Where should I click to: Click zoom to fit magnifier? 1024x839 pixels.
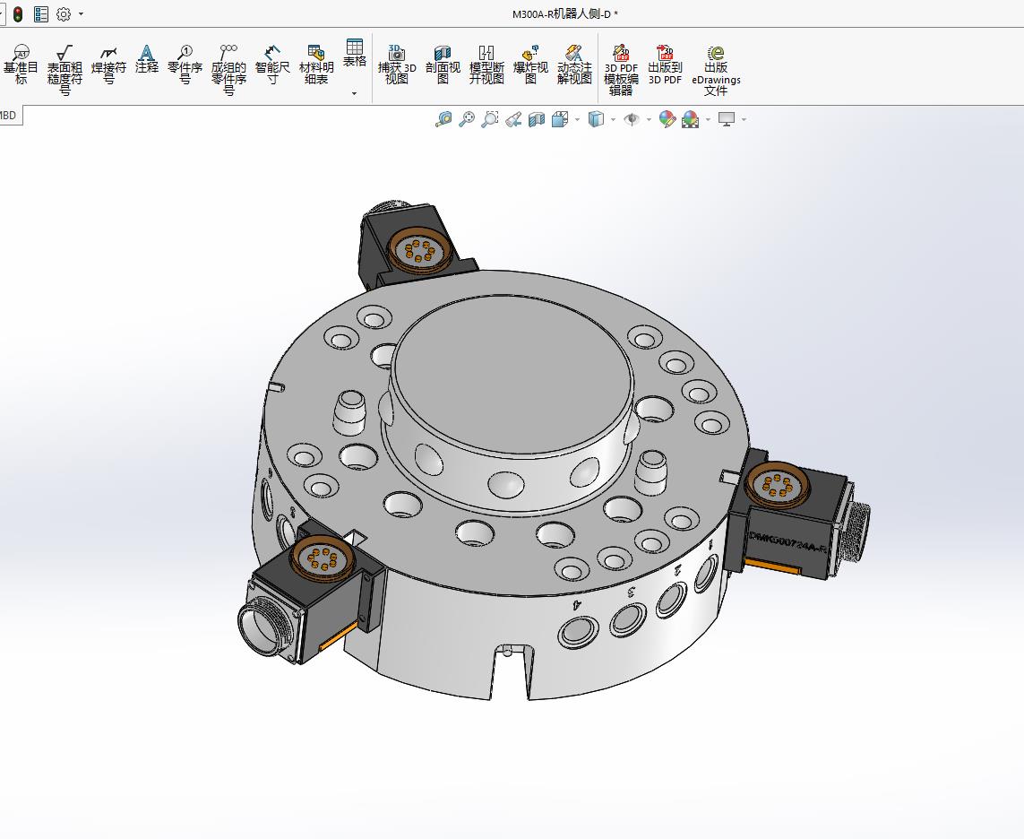coord(466,119)
